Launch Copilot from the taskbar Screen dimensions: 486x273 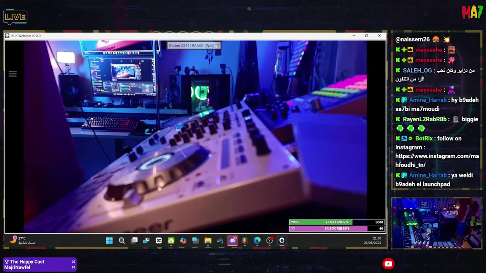click(x=183, y=240)
